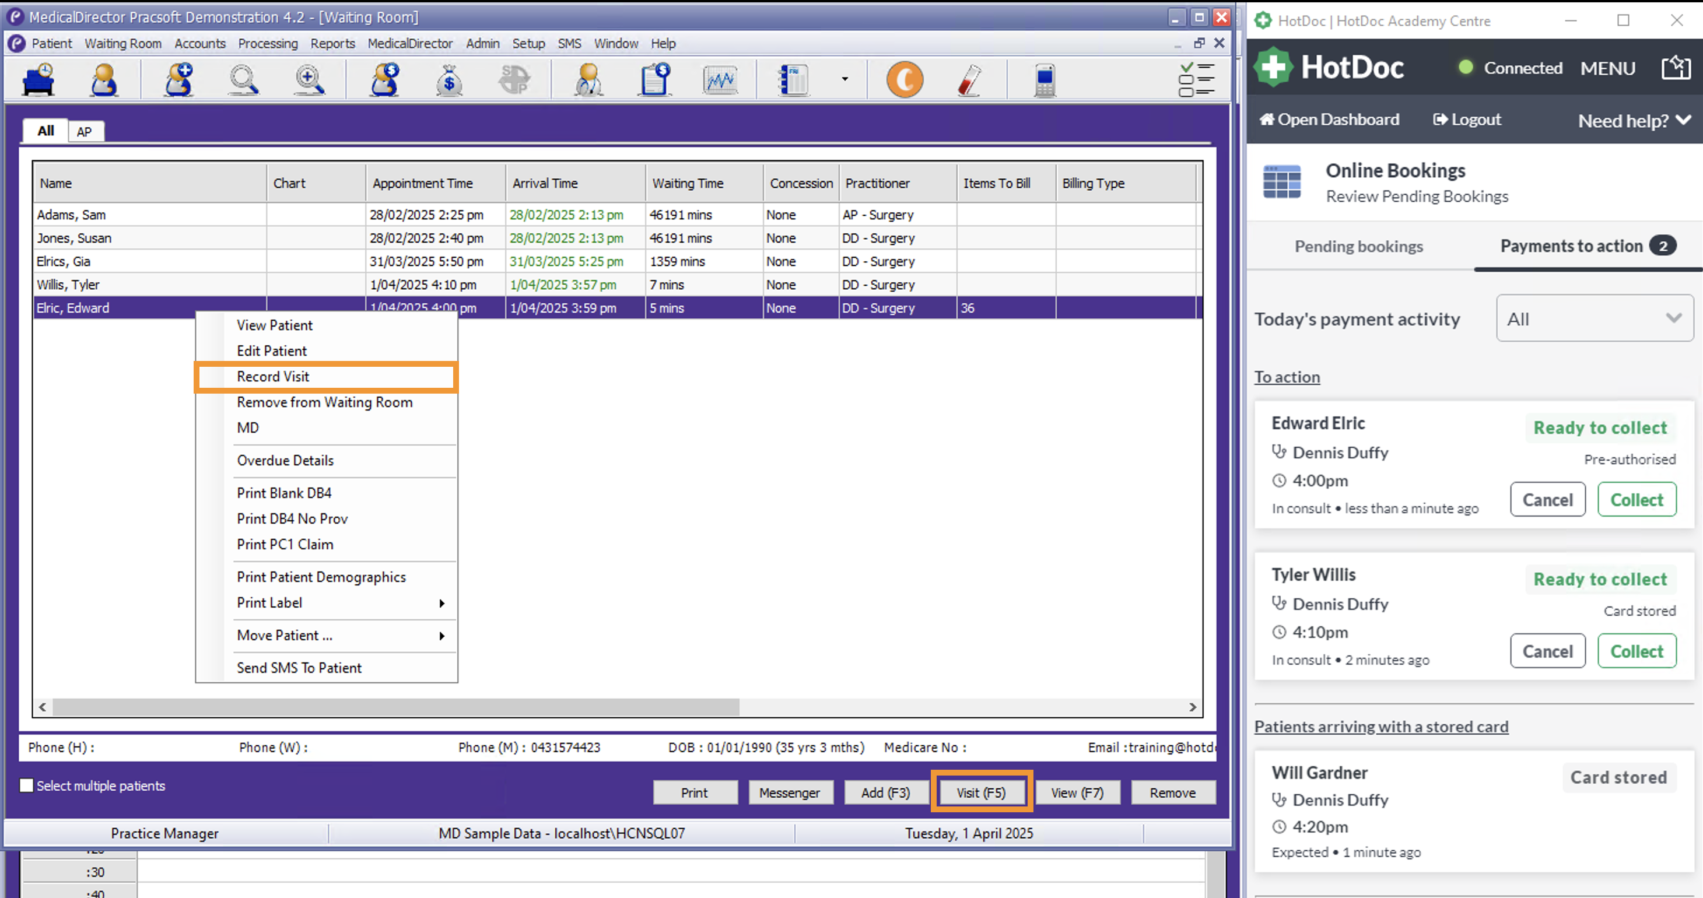Click the Online Bookings calendar grid icon
1703x898 pixels.
coord(1281,182)
